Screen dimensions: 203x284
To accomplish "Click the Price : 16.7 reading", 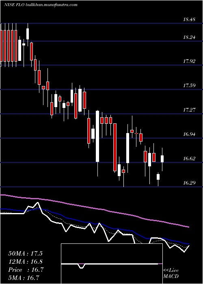I will pyautogui.click(x=26, y=270).
